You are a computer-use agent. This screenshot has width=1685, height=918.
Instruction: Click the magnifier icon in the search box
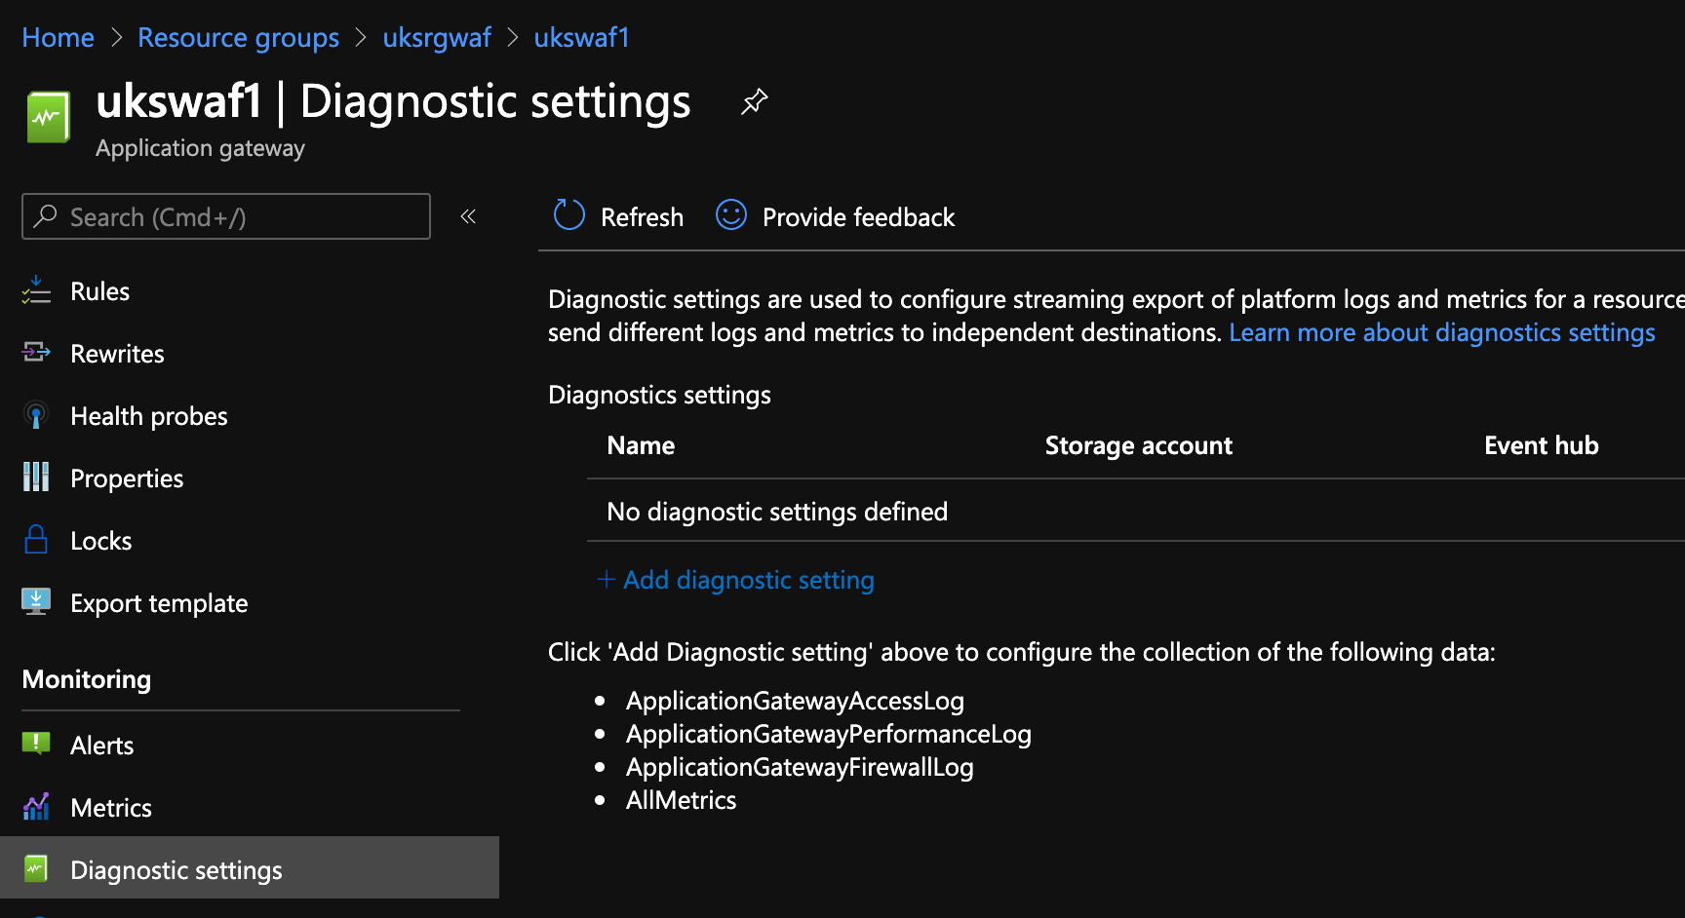[x=45, y=215]
